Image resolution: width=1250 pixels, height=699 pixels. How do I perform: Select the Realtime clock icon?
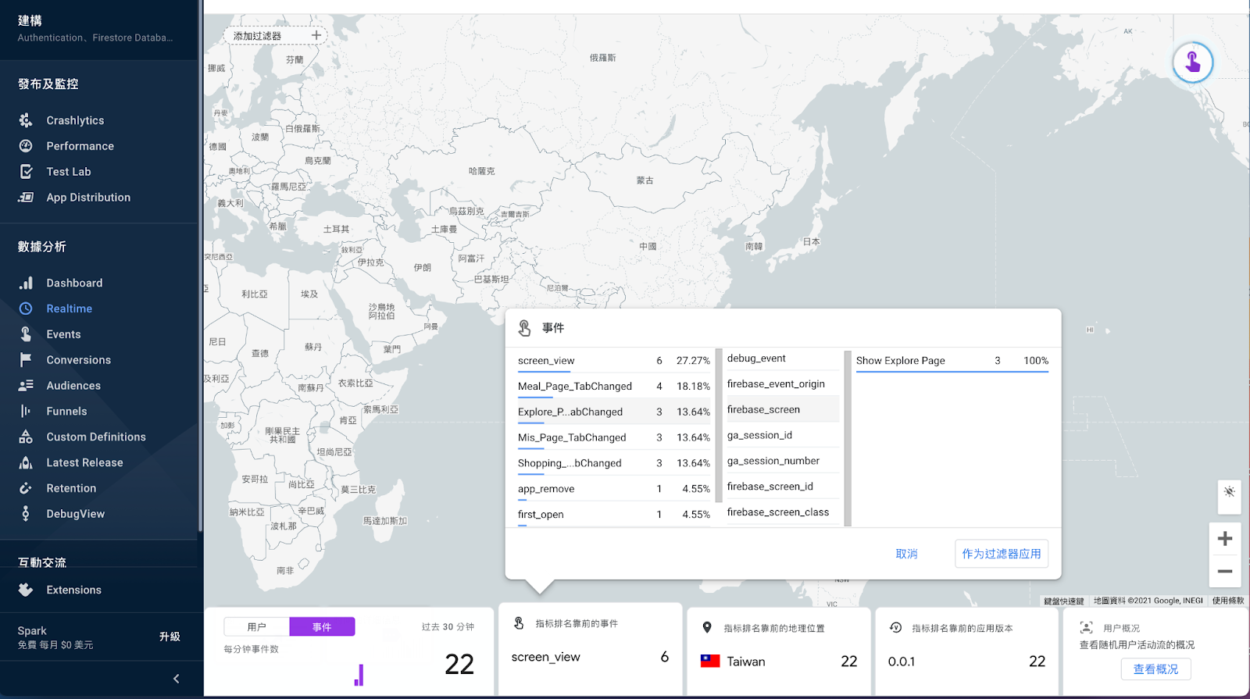[26, 308]
